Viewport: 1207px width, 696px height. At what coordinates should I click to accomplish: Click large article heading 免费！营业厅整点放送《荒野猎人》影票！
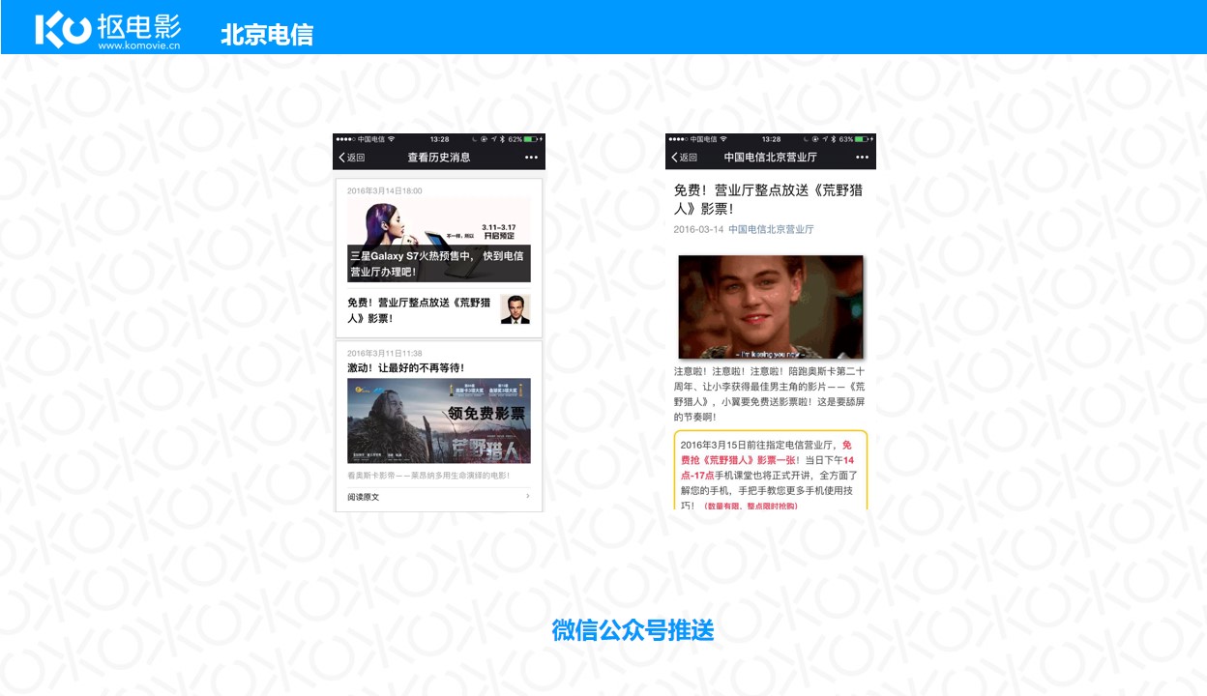(x=768, y=200)
